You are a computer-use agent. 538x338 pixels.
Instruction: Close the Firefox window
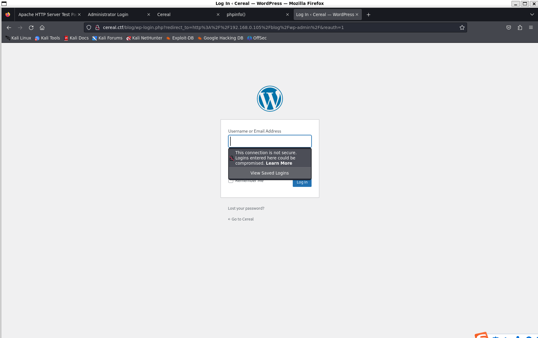(x=534, y=4)
